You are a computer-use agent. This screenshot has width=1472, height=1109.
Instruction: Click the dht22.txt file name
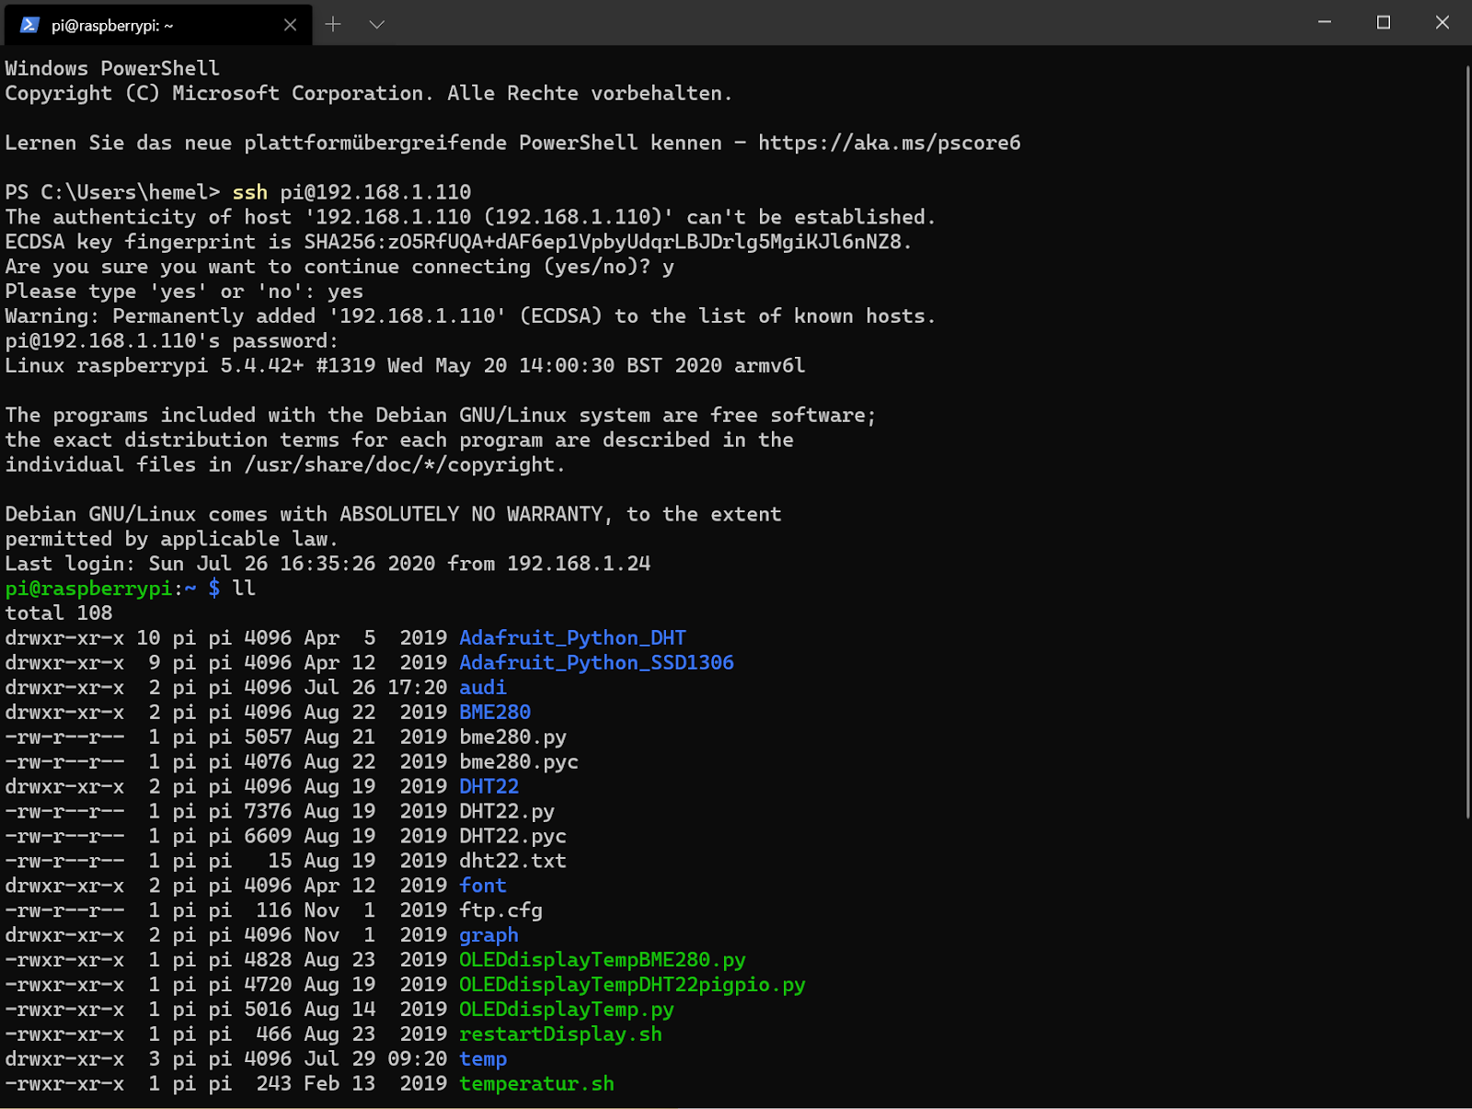[x=512, y=862]
